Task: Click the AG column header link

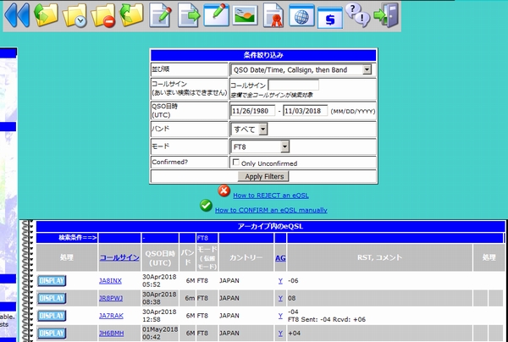Action: tap(280, 258)
